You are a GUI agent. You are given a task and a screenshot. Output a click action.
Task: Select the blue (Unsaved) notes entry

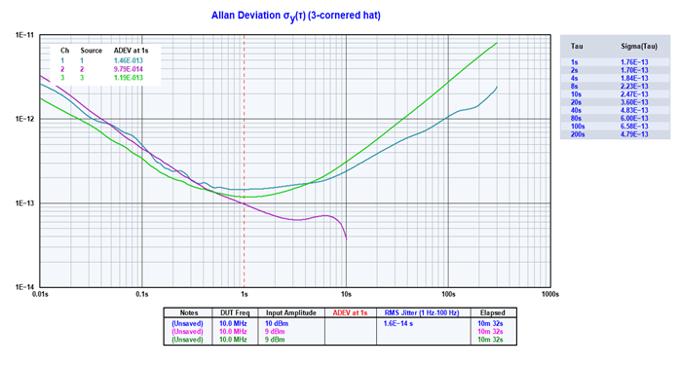187,323
